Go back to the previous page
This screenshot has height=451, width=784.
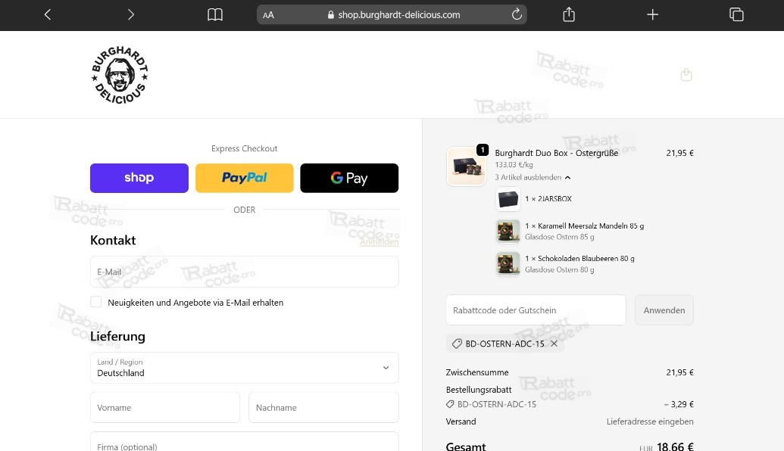(48, 14)
